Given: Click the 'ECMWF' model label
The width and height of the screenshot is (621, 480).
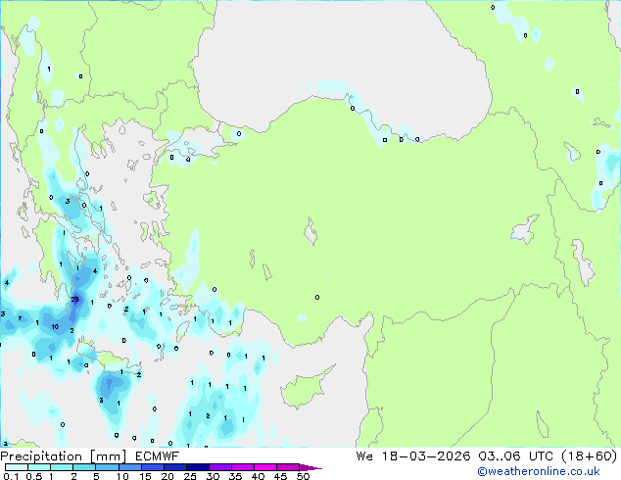Looking at the screenshot, I should 158,456.
